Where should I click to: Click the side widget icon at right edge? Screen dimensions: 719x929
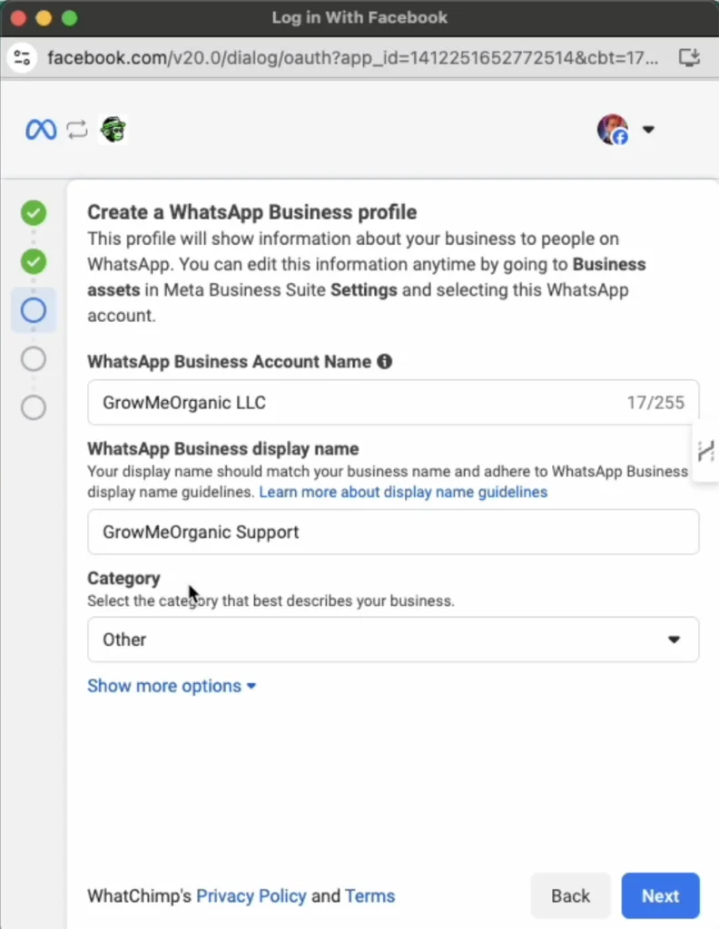point(706,451)
